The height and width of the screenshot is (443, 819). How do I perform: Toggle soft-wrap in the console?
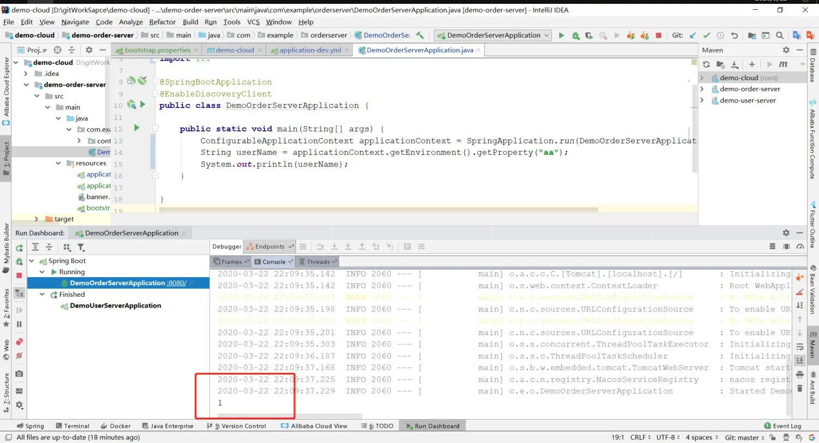800,346
